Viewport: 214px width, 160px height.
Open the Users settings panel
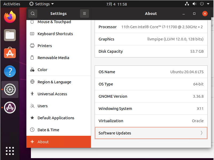[43, 106]
